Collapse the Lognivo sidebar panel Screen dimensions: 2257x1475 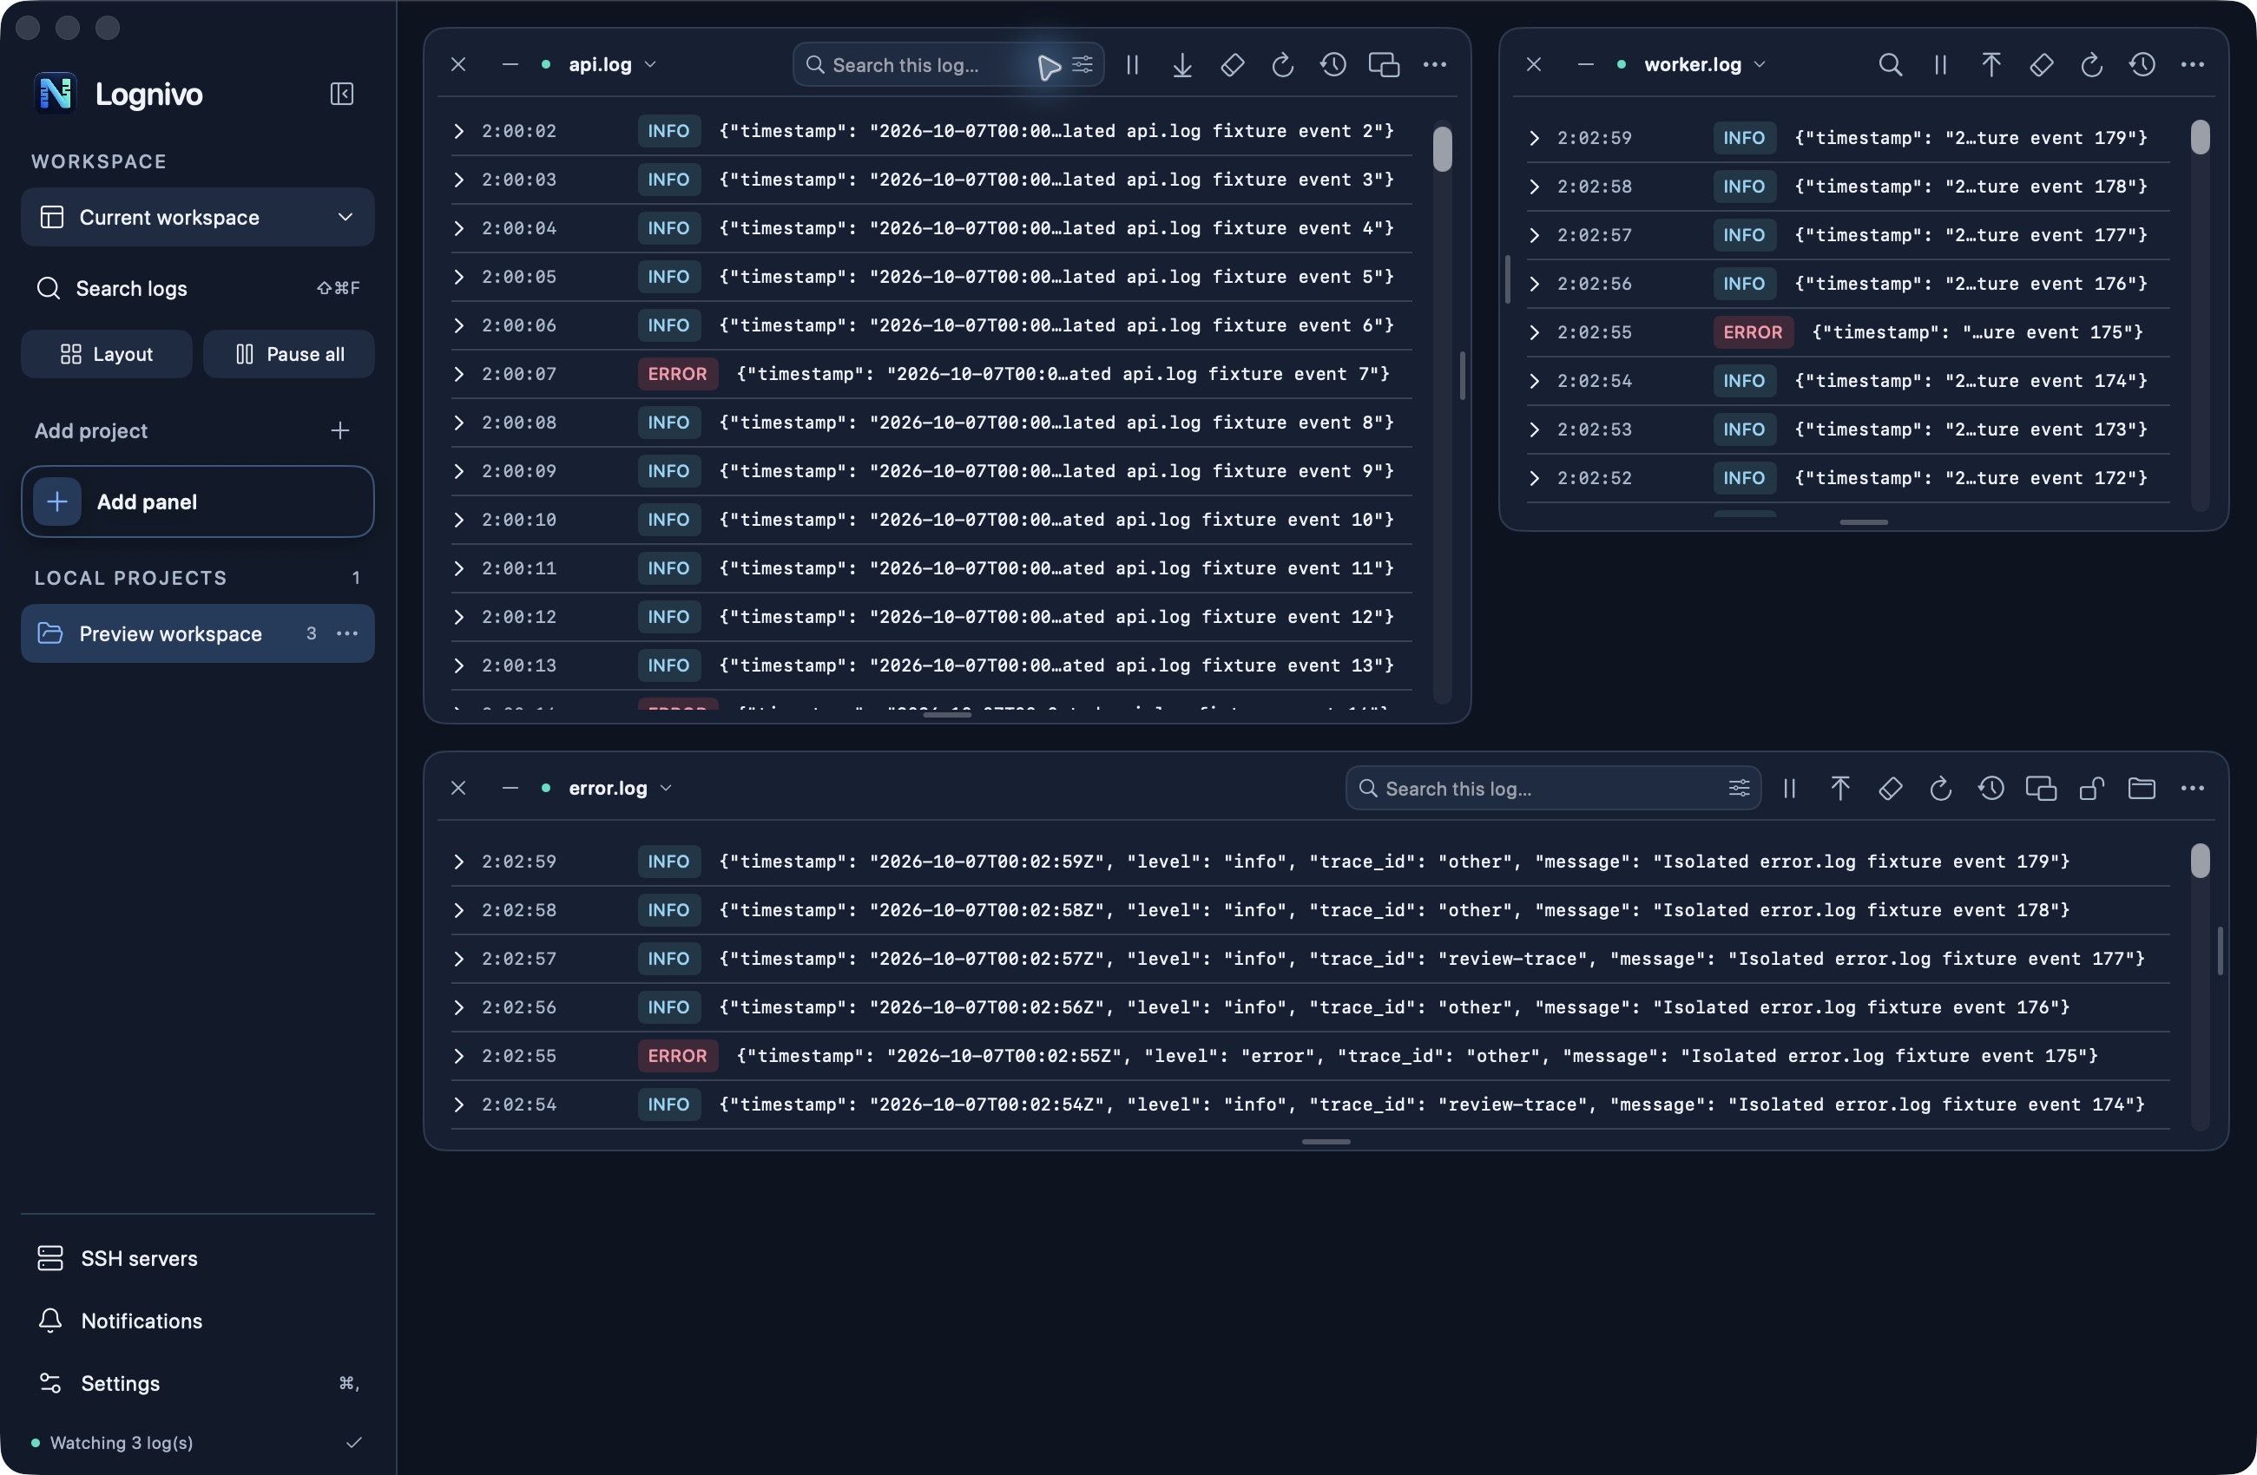(x=341, y=94)
